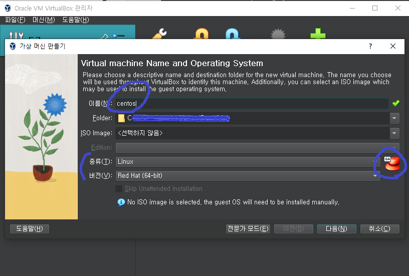Click the green checkmark beside name field
The width and height of the screenshot is (409, 276).
click(x=395, y=103)
